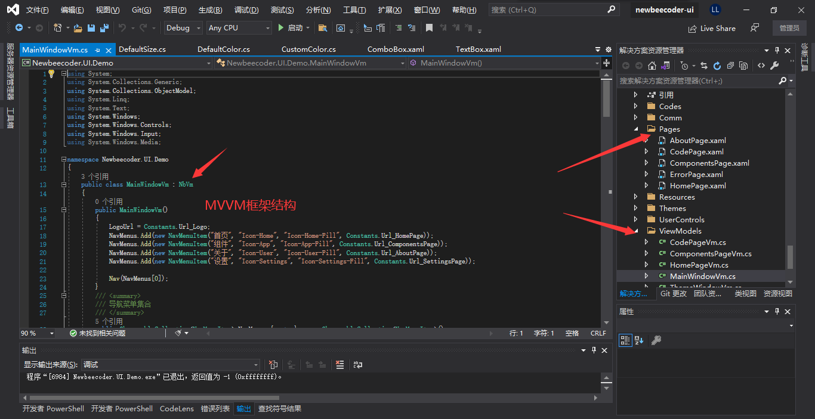This screenshot has width=815, height=419.
Task: Open the 90 % zoom level dropdown
Action: coord(38,333)
